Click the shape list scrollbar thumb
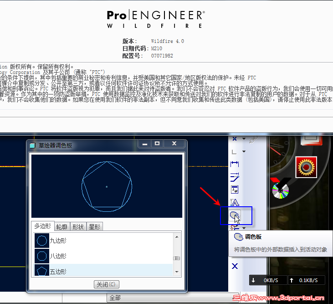 tap(177, 258)
